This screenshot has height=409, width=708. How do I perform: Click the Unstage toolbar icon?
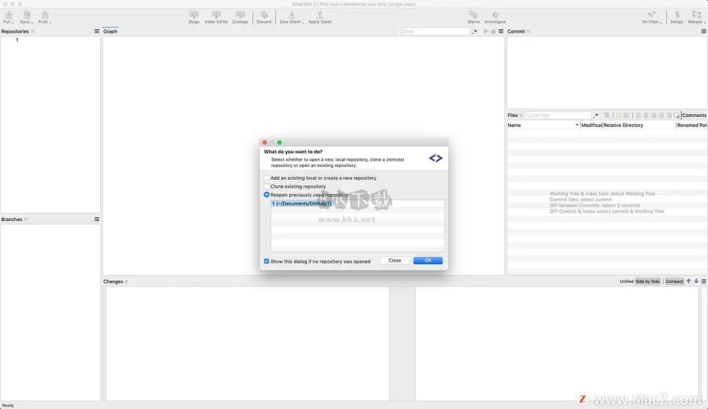tap(240, 15)
